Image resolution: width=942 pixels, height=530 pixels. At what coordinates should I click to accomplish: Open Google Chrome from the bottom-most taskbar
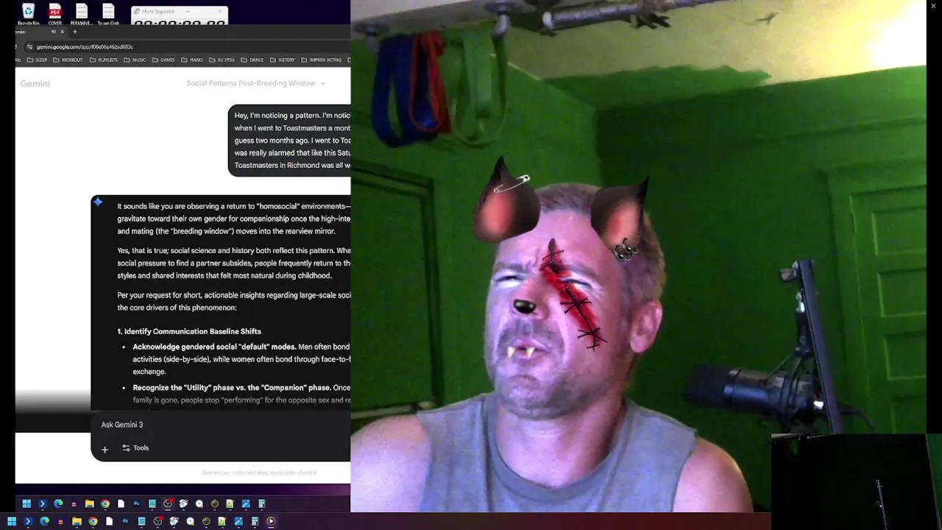pyautogui.click(x=93, y=521)
